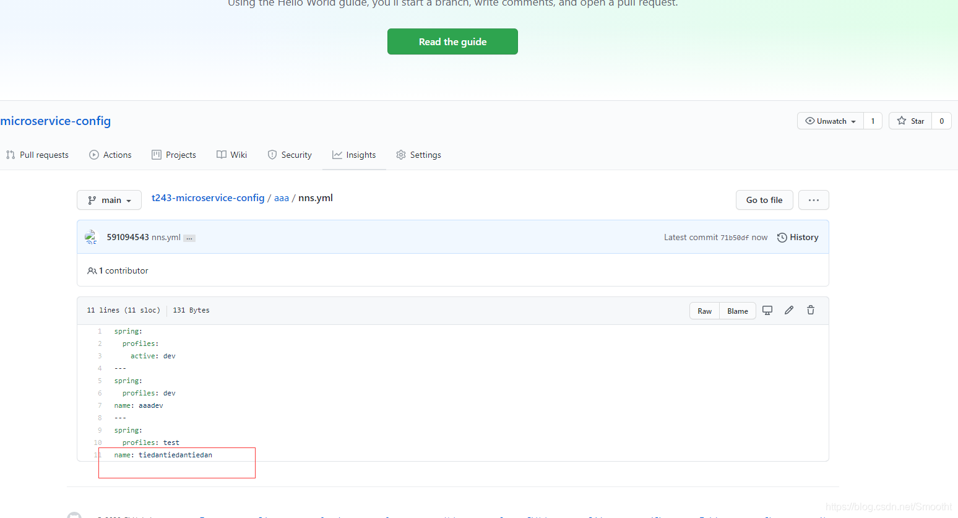Click the gear icon on the Settings tab

pos(401,155)
